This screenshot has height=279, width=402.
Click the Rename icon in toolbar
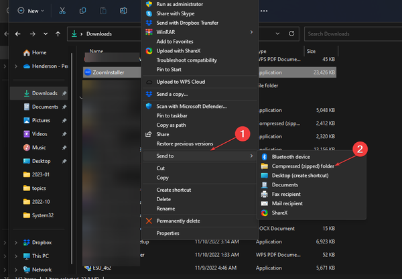tap(123, 11)
